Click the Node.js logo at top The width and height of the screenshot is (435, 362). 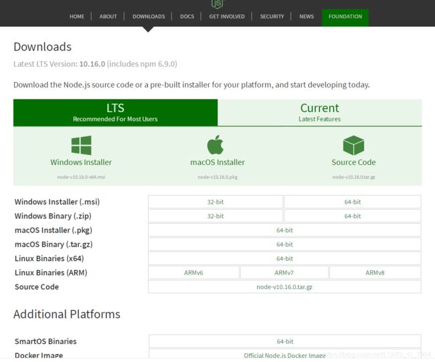coord(217,4)
